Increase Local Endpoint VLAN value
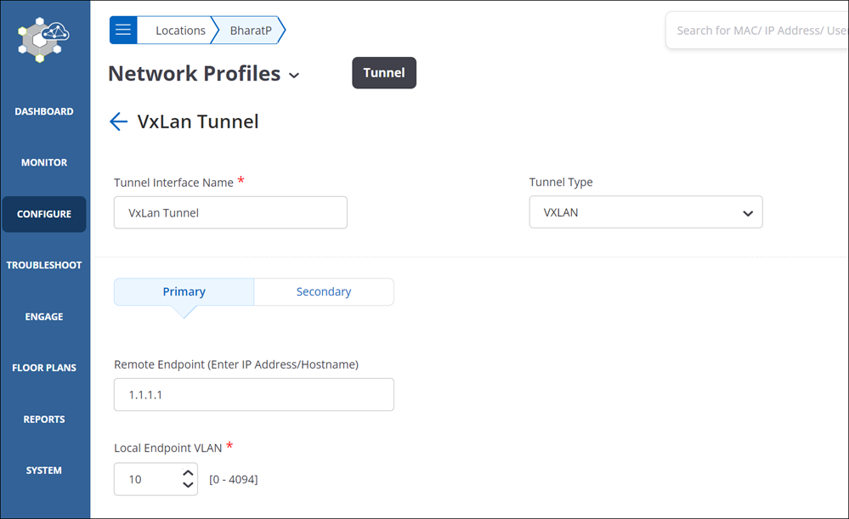Screen dimensions: 849x519 click(x=188, y=473)
